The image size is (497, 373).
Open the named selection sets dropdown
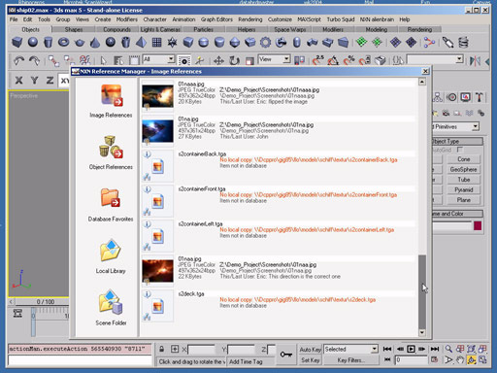(x=435, y=59)
